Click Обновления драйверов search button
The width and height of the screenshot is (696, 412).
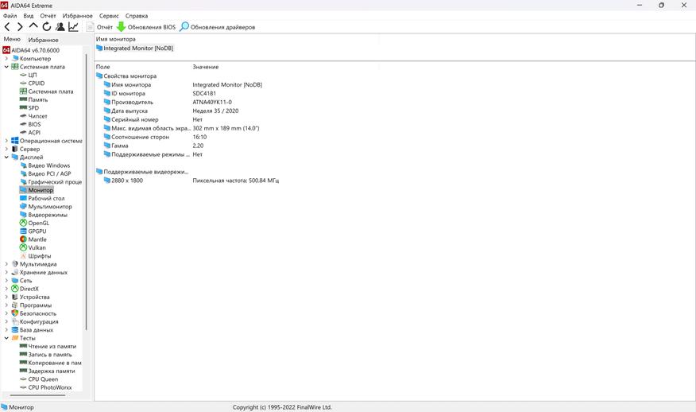pos(217,27)
